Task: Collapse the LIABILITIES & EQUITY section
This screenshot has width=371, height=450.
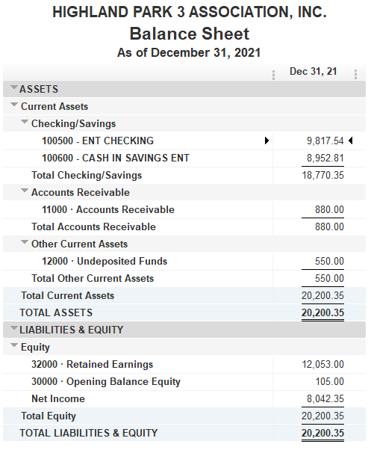Action: pyautogui.click(x=13, y=328)
